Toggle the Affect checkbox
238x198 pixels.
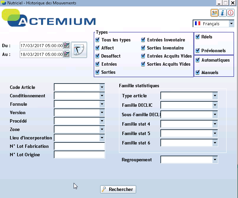click(97, 48)
